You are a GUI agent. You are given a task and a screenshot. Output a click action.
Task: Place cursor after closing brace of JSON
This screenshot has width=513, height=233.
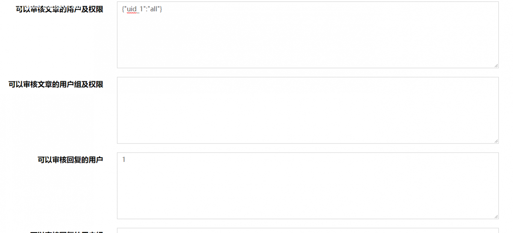tap(162, 9)
